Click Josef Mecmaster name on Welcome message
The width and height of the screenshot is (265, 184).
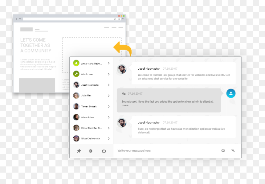click(149, 69)
